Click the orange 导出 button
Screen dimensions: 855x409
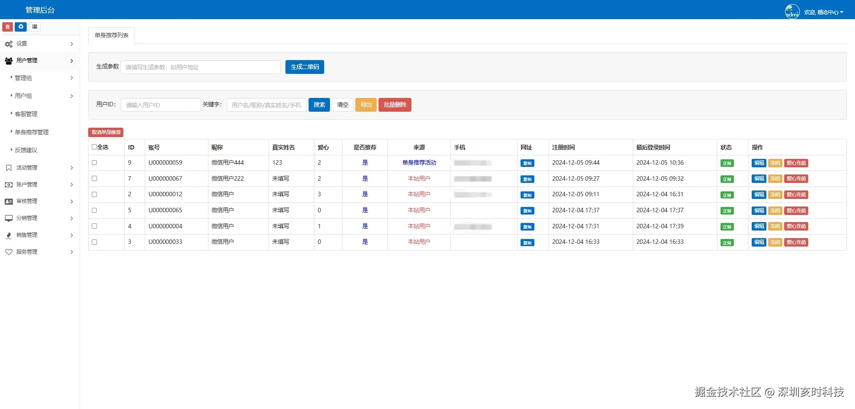click(366, 105)
